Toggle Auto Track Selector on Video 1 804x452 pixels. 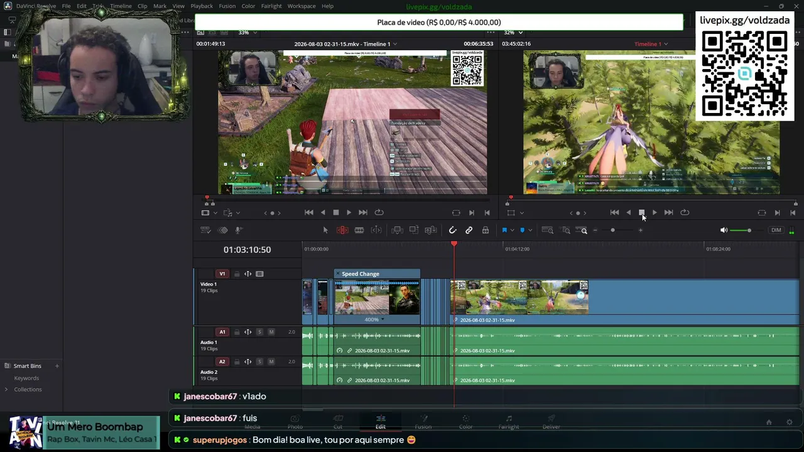click(247, 274)
